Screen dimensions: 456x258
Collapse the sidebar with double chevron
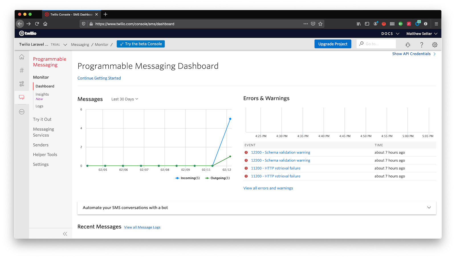(x=65, y=234)
